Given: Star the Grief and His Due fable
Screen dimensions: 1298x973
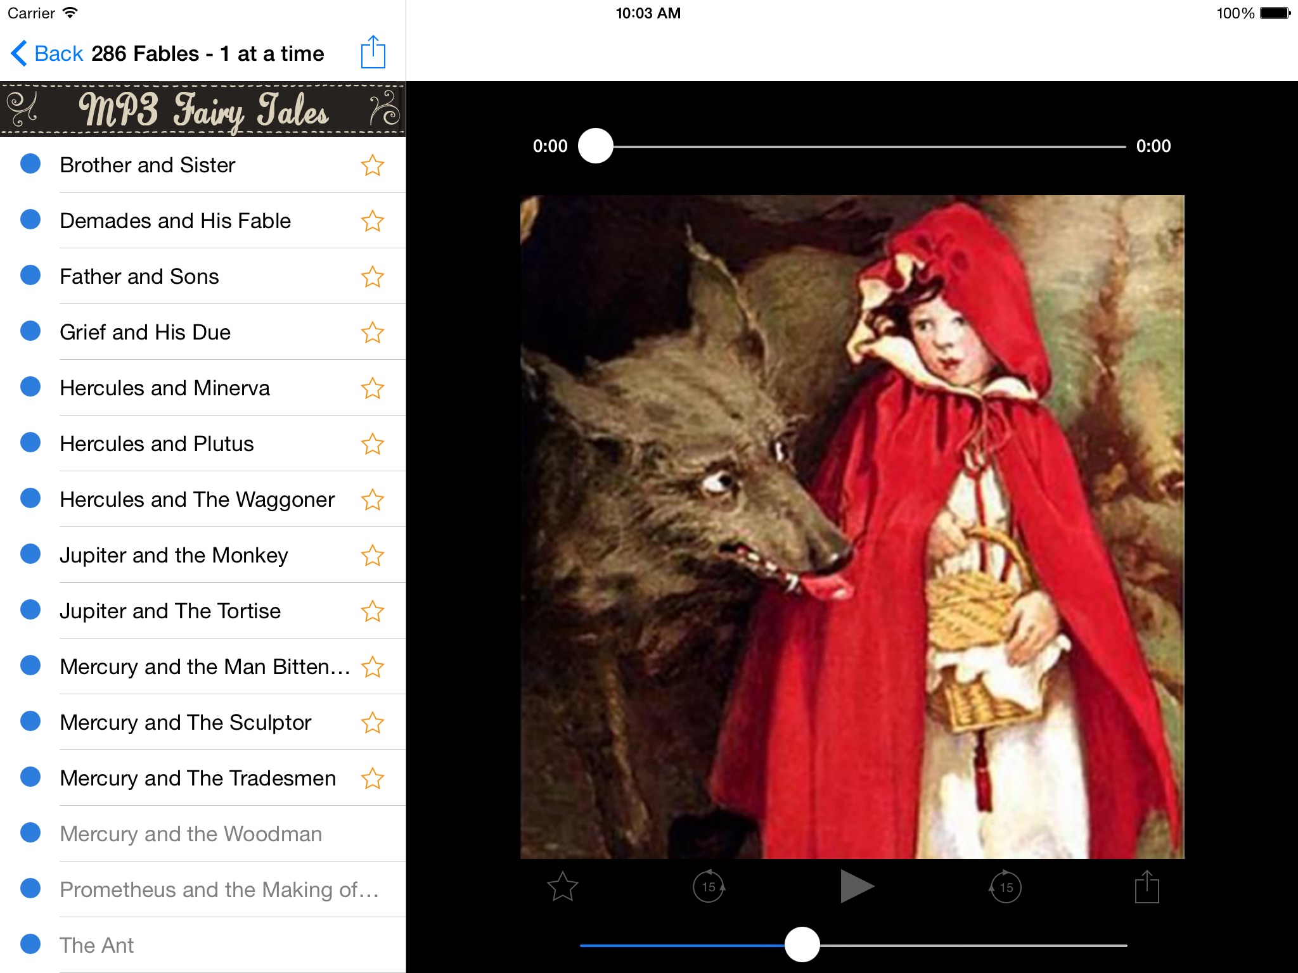Looking at the screenshot, I should click(372, 333).
